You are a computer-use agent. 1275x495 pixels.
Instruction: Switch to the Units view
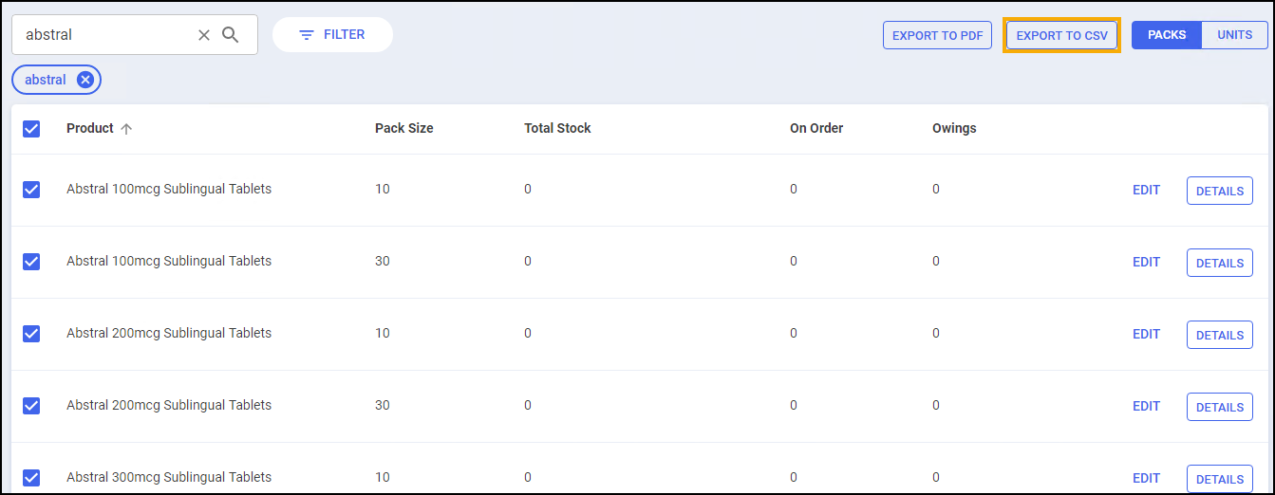1234,35
